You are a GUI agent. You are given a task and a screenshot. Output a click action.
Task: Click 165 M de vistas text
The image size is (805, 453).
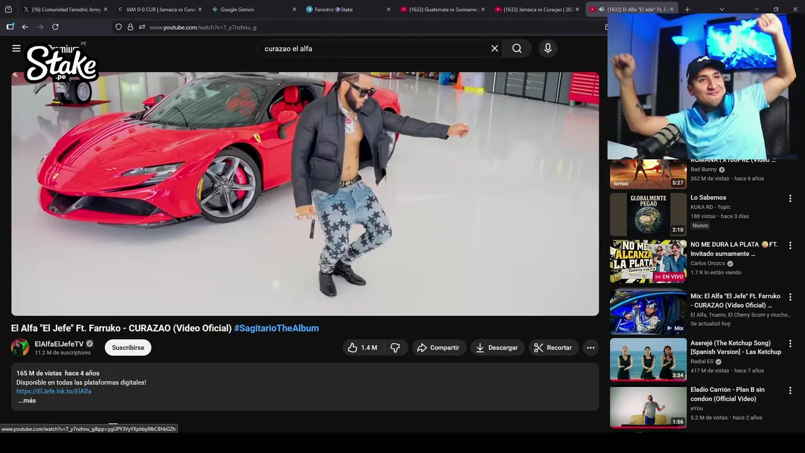tap(39, 373)
